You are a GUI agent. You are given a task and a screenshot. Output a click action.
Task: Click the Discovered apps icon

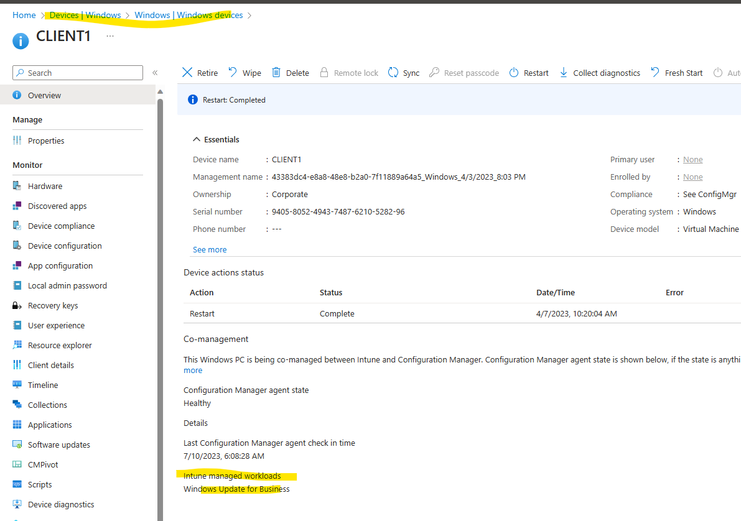pos(17,205)
